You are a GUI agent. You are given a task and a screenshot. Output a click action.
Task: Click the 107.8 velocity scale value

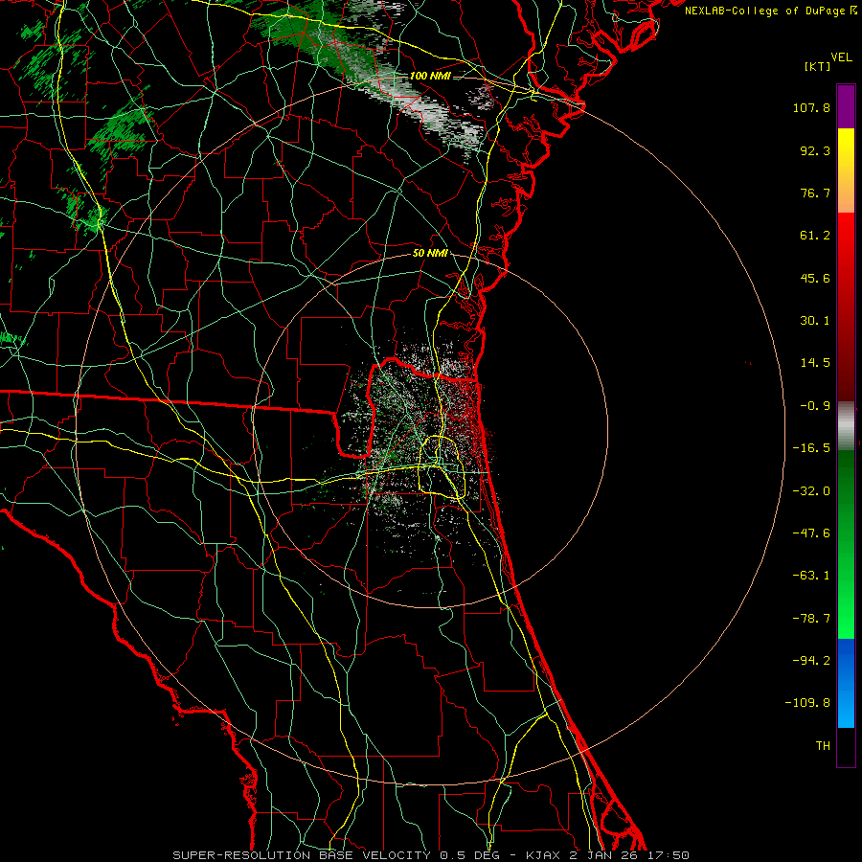tap(811, 107)
